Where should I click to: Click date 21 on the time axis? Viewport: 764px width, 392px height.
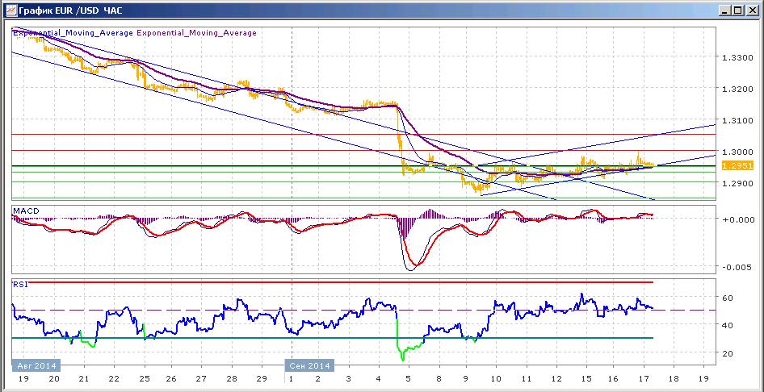(x=84, y=378)
